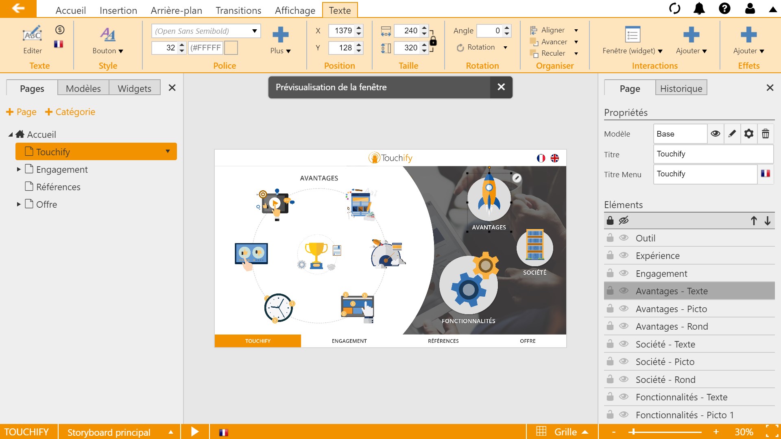The width and height of the screenshot is (781, 439).
Task: Increase zoom with plus button
Action: (716, 432)
